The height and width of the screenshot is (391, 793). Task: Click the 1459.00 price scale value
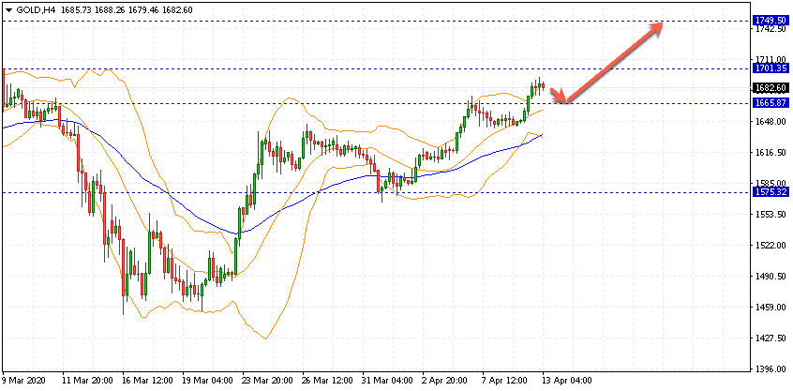(x=771, y=307)
